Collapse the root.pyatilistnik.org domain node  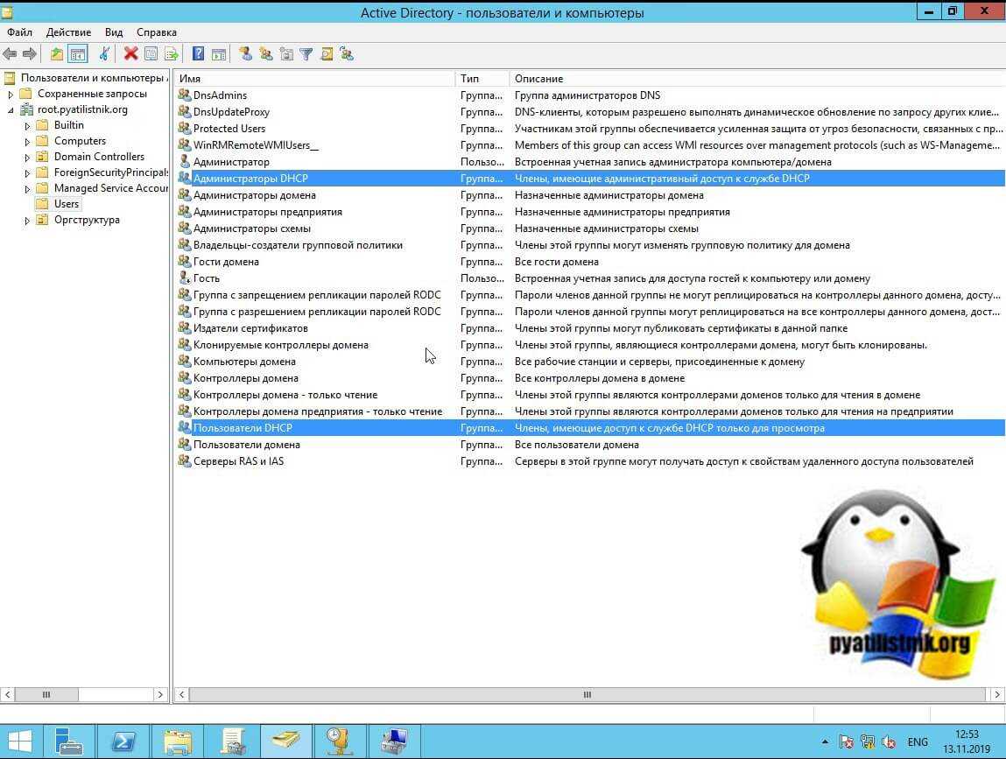(11, 110)
